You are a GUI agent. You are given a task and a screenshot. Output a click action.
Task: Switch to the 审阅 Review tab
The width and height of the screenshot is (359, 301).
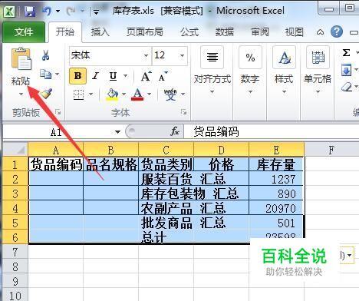pos(259,32)
